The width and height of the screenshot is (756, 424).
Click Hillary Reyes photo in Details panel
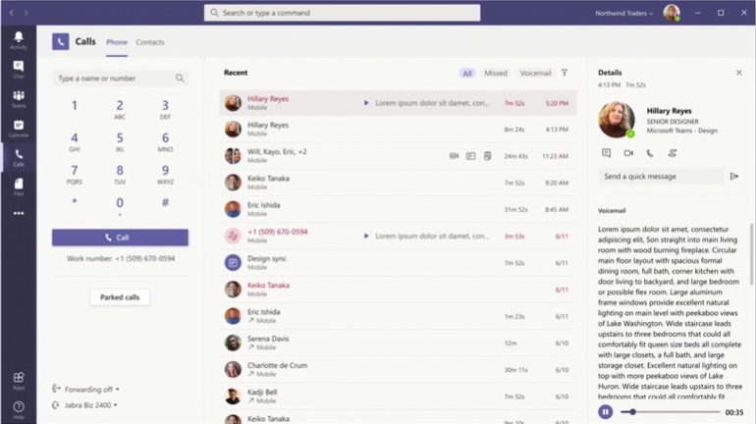click(x=617, y=120)
